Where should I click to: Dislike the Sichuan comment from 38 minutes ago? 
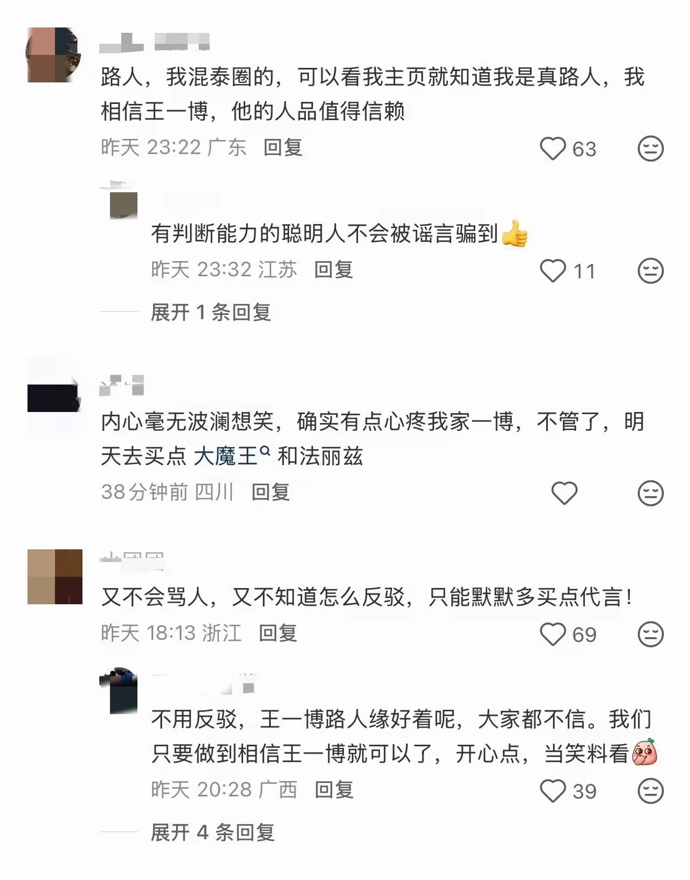point(651,493)
